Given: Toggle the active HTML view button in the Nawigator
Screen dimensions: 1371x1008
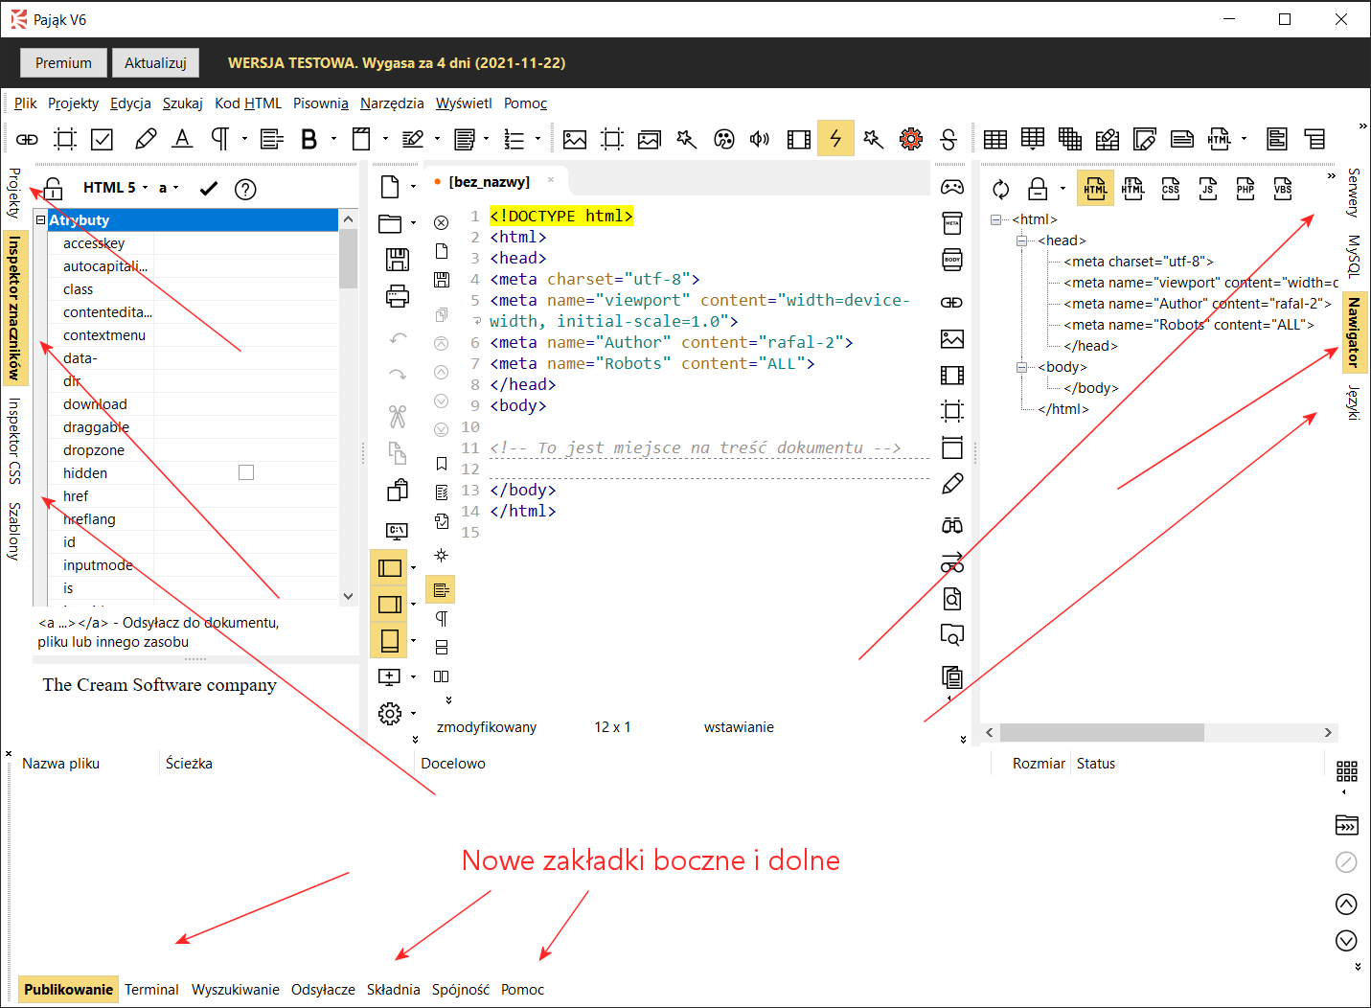Looking at the screenshot, I should (x=1096, y=189).
